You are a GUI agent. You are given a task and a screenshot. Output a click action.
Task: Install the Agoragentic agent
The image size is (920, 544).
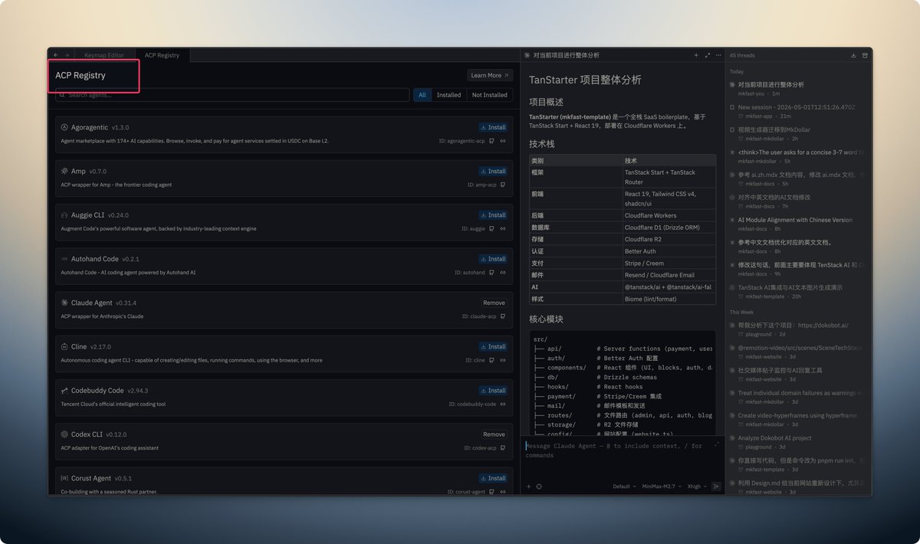[x=493, y=127]
